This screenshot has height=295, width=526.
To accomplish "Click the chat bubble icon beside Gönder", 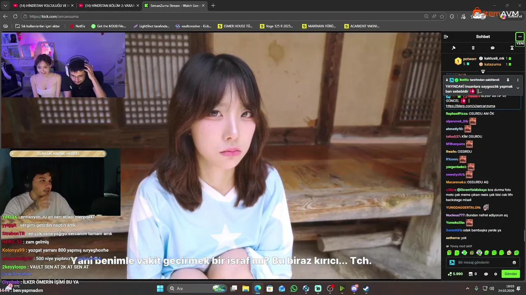I will coord(486,274).
